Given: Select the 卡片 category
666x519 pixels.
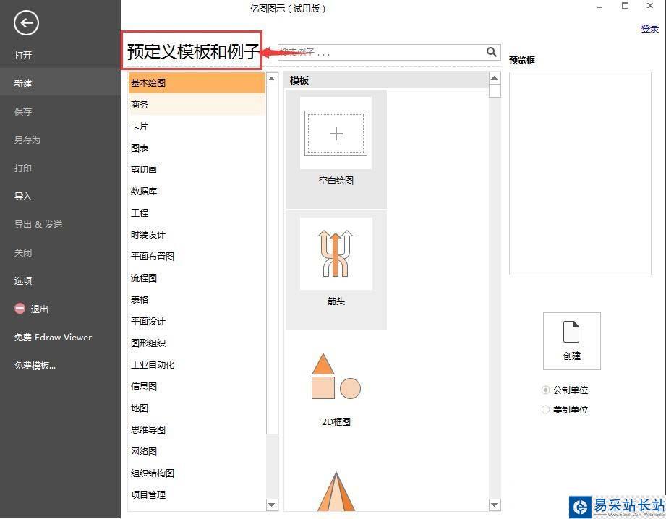Looking at the screenshot, I should pos(197,126).
